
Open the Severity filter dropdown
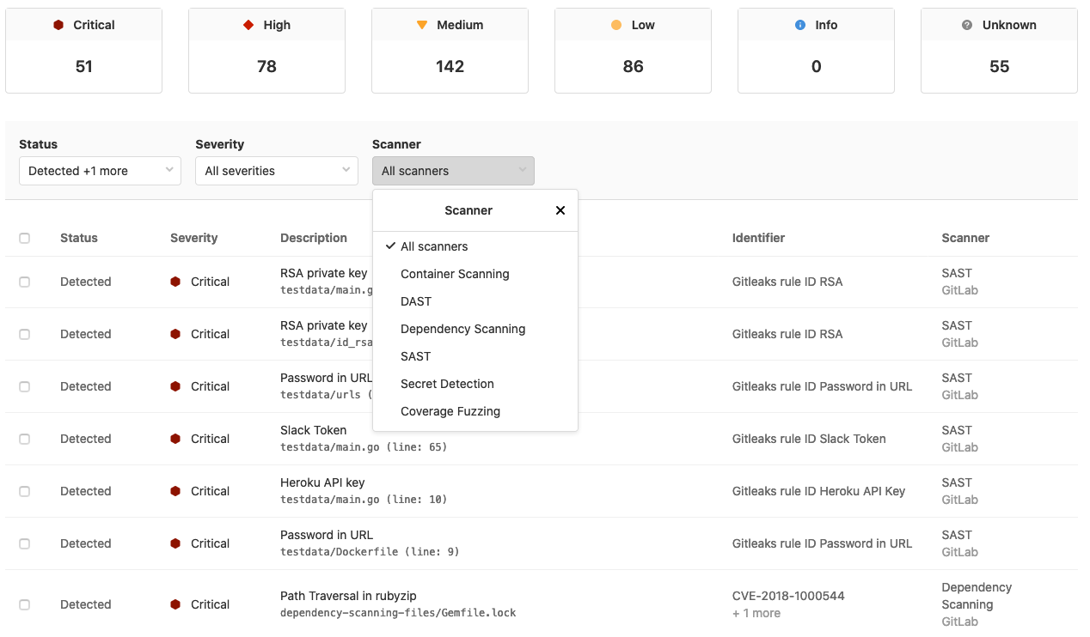(x=276, y=171)
